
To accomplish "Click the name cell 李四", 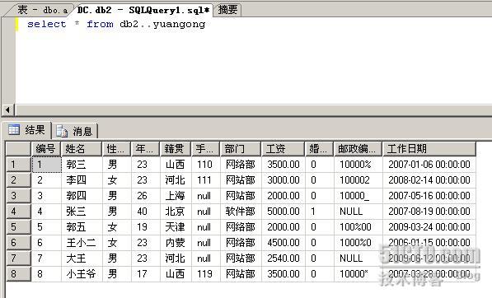I will click(82, 180).
